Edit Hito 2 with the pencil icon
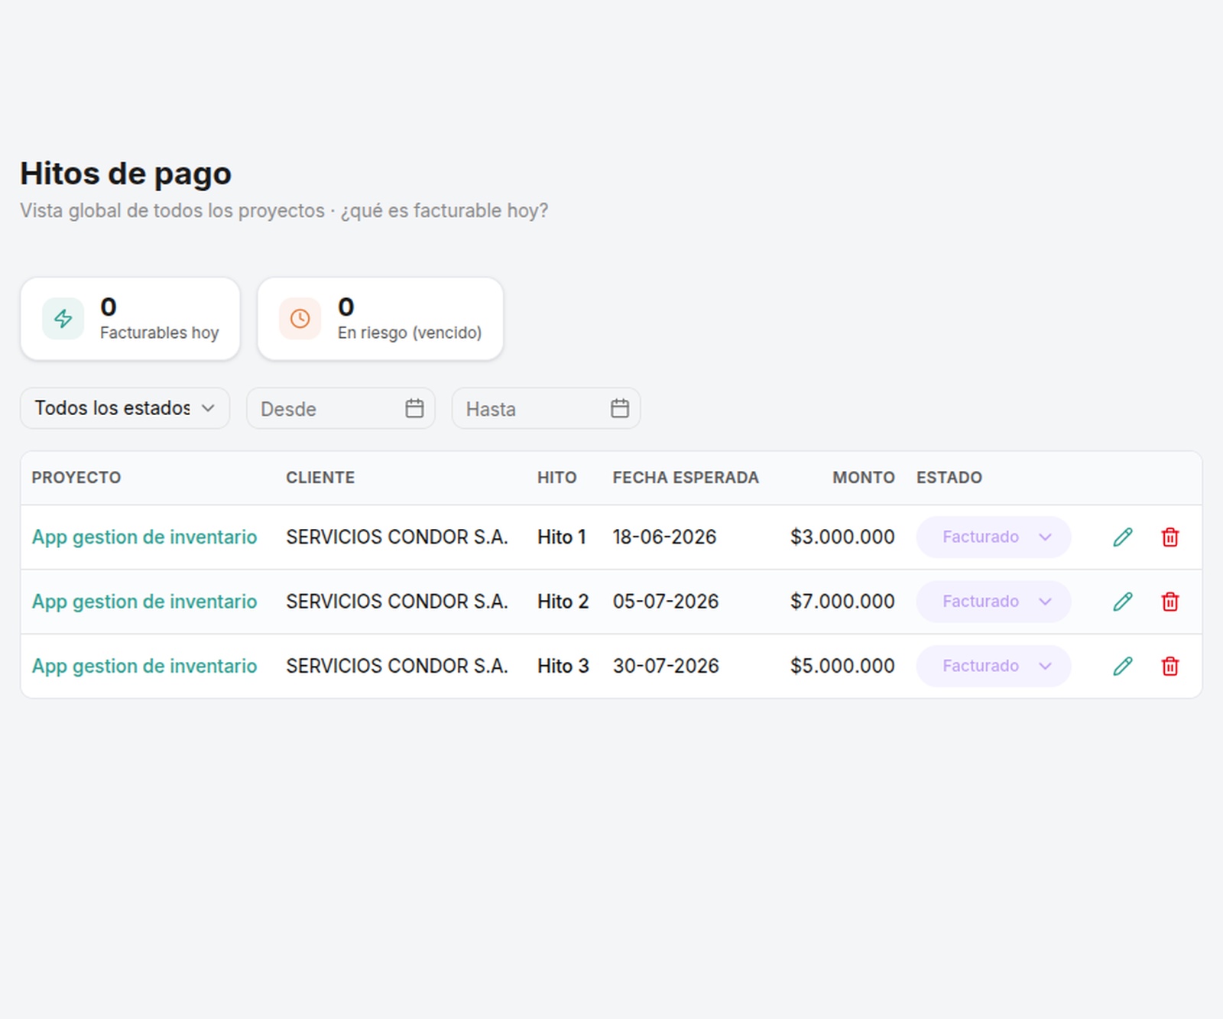1223x1019 pixels. (1122, 602)
